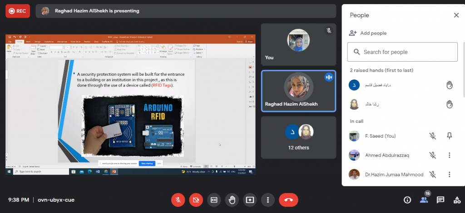The height and width of the screenshot is (213, 465).
Task: Click the present now screen-share icon
Action: click(x=250, y=199)
